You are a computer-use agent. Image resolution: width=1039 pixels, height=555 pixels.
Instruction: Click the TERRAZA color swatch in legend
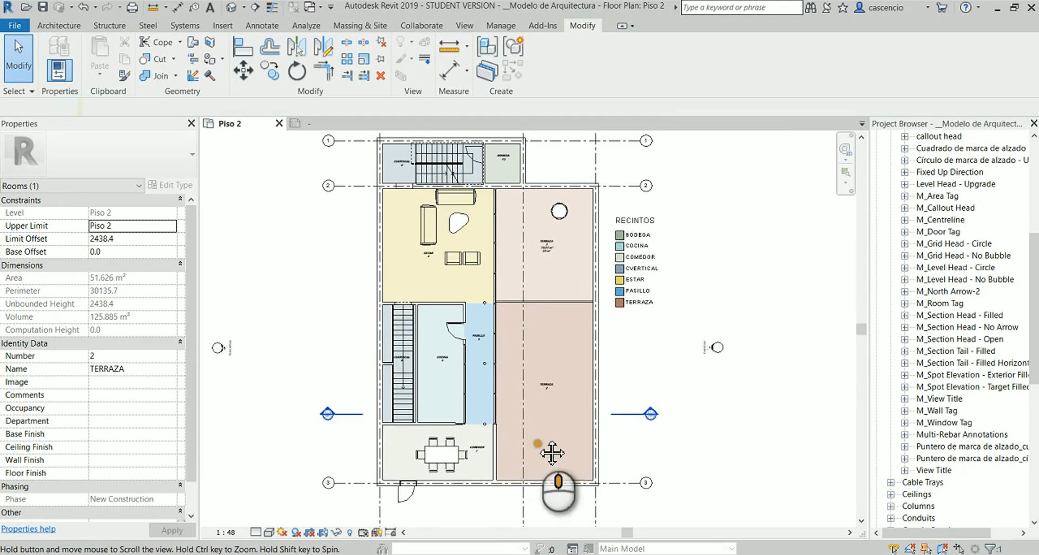coord(620,302)
